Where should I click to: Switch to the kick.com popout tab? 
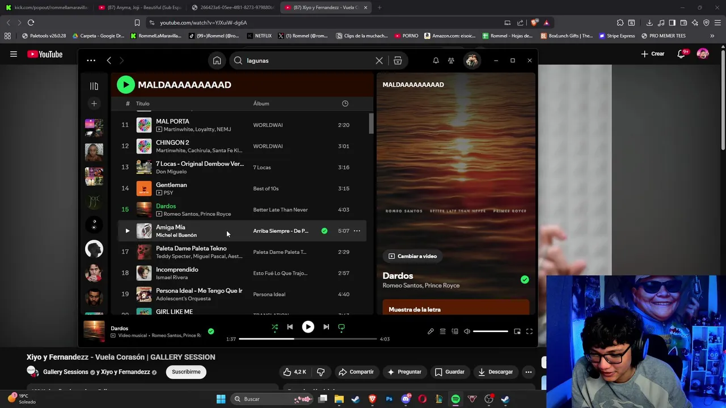[47, 7]
